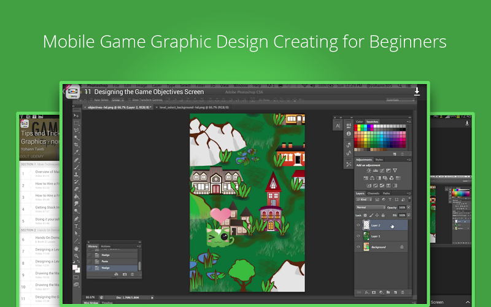Switch to the Actions panel tab
Image resolution: width=491 pixels, height=307 pixels.
point(106,246)
